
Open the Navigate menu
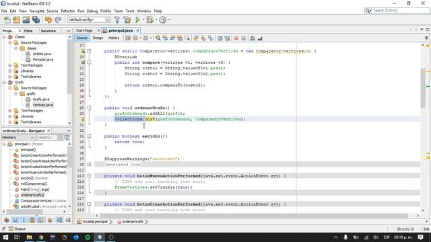click(36, 11)
